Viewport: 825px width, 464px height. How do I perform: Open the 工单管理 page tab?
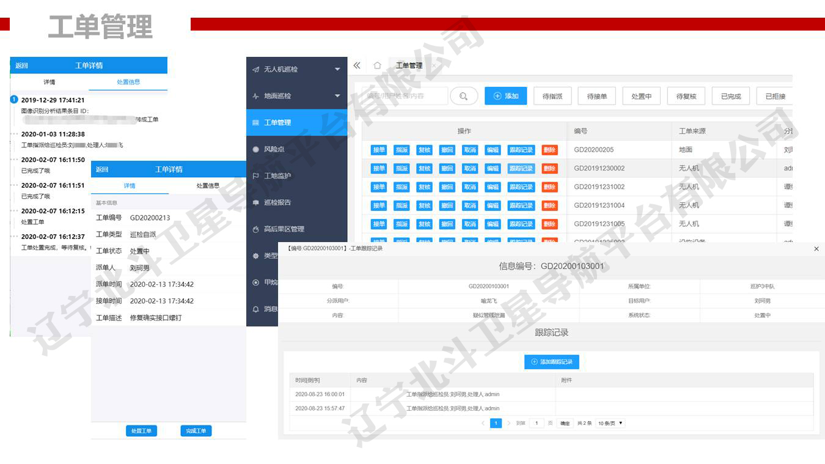tap(409, 65)
